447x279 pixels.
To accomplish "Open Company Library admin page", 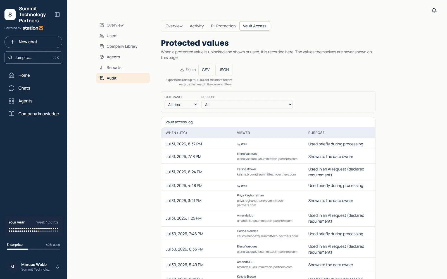I will coord(123,46).
